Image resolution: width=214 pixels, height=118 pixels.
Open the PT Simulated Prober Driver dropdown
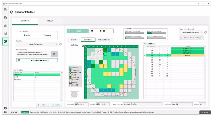coord(191,32)
